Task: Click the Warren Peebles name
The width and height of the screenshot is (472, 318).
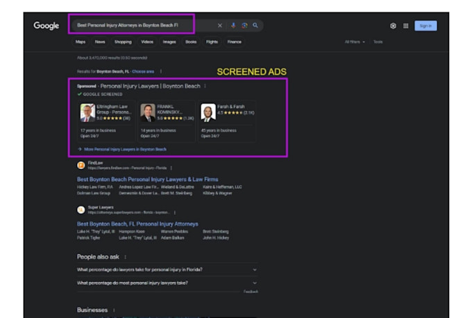Action: (175, 231)
